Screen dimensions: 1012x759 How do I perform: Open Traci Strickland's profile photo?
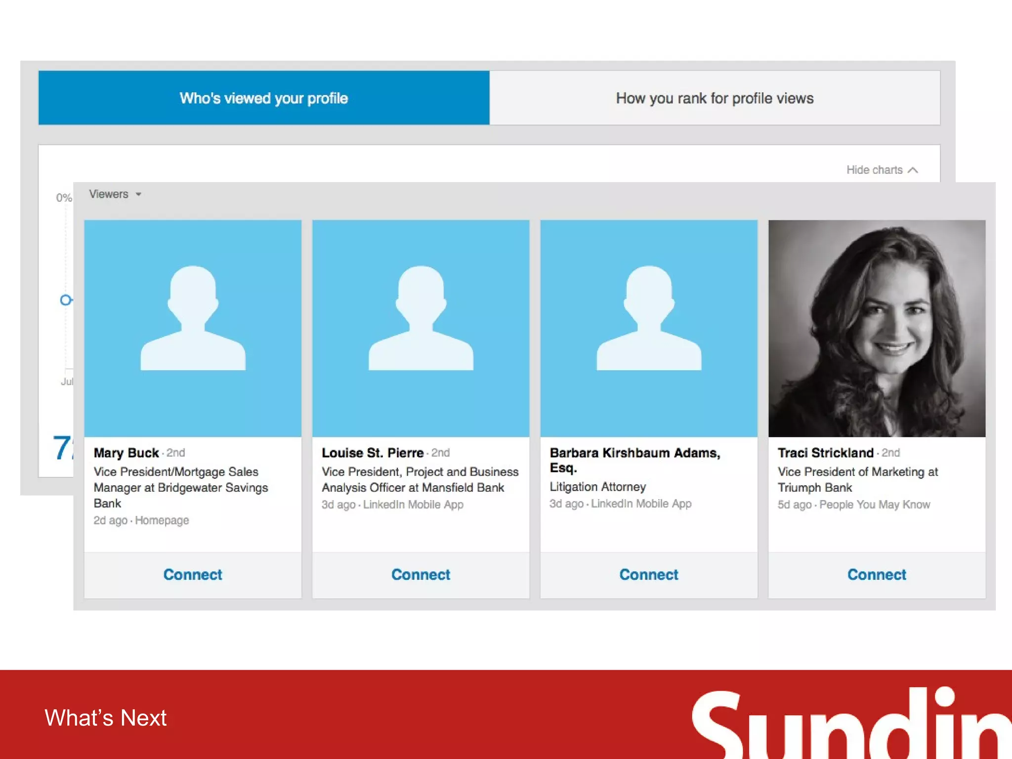[877, 328]
